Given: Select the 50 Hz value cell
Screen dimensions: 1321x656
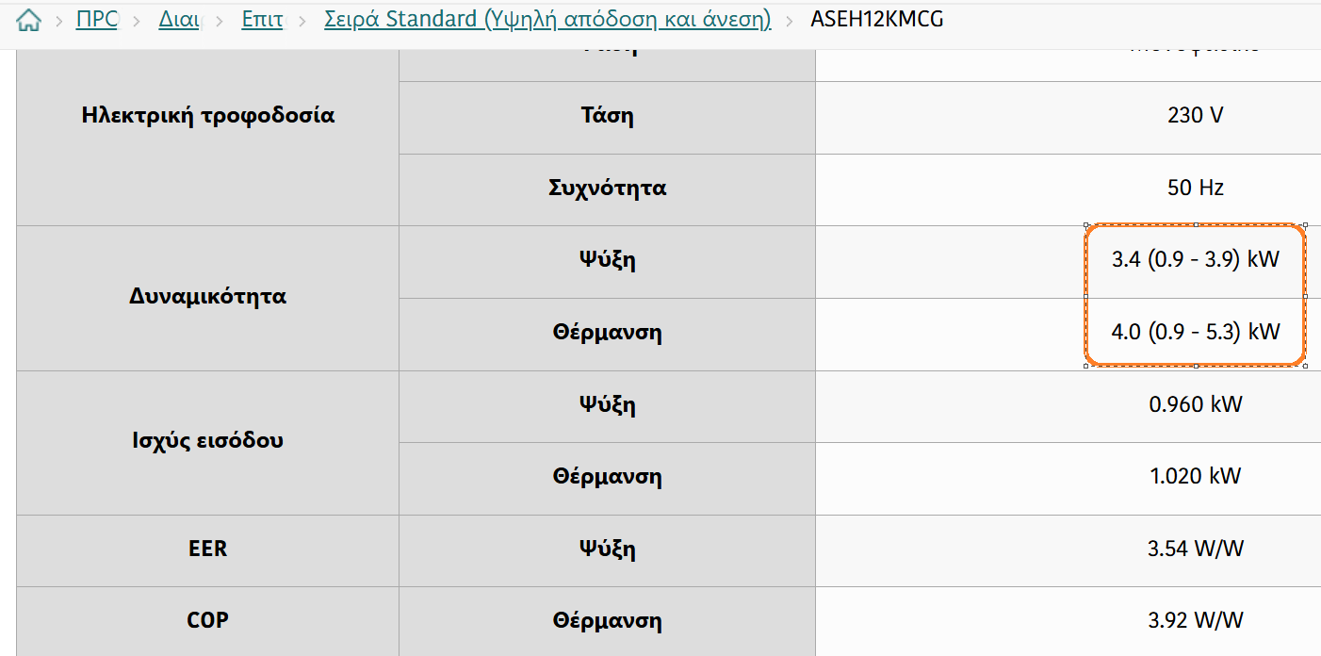Looking at the screenshot, I should coord(1195,189).
